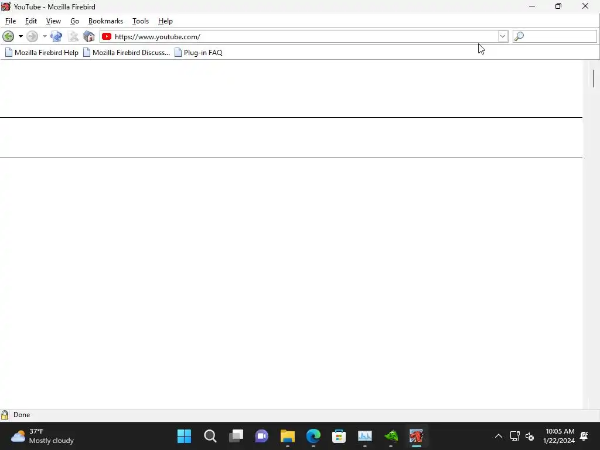
Task: Click the search magnifier engine icon
Action: [x=519, y=36]
